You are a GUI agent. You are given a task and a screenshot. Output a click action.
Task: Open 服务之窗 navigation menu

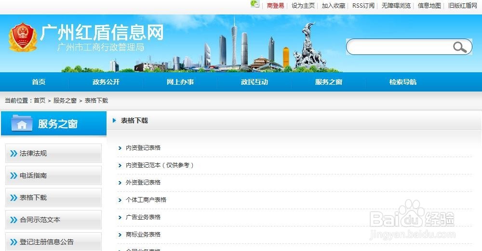329,82
